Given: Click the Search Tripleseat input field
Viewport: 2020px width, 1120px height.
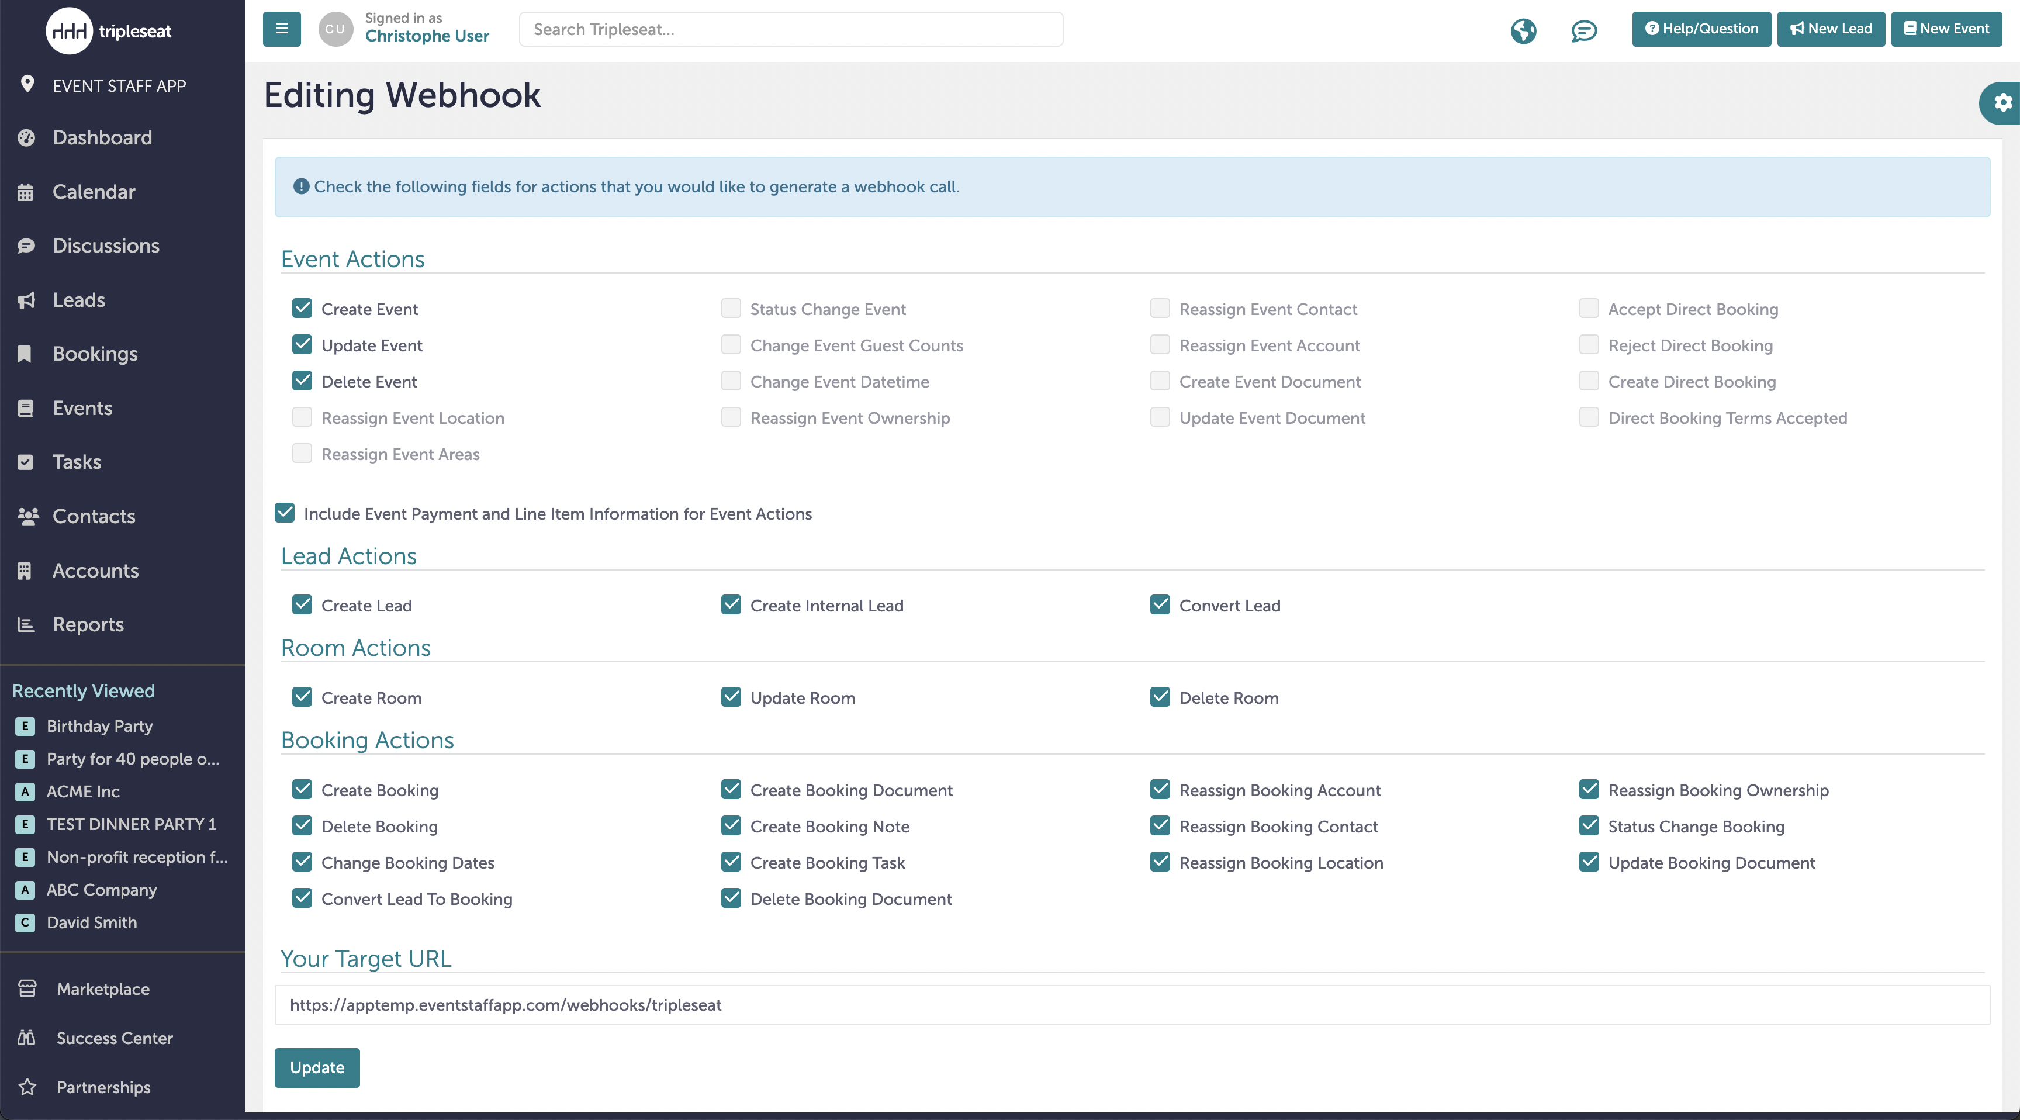Looking at the screenshot, I should [x=790, y=29].
